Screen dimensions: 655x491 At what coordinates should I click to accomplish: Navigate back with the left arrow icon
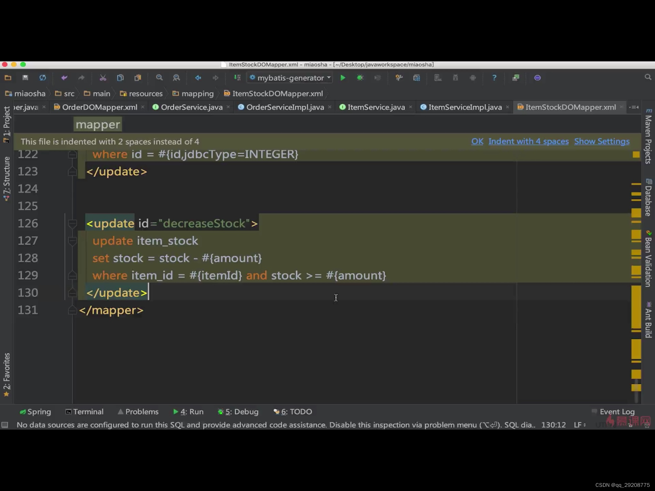tap(198, 78)
